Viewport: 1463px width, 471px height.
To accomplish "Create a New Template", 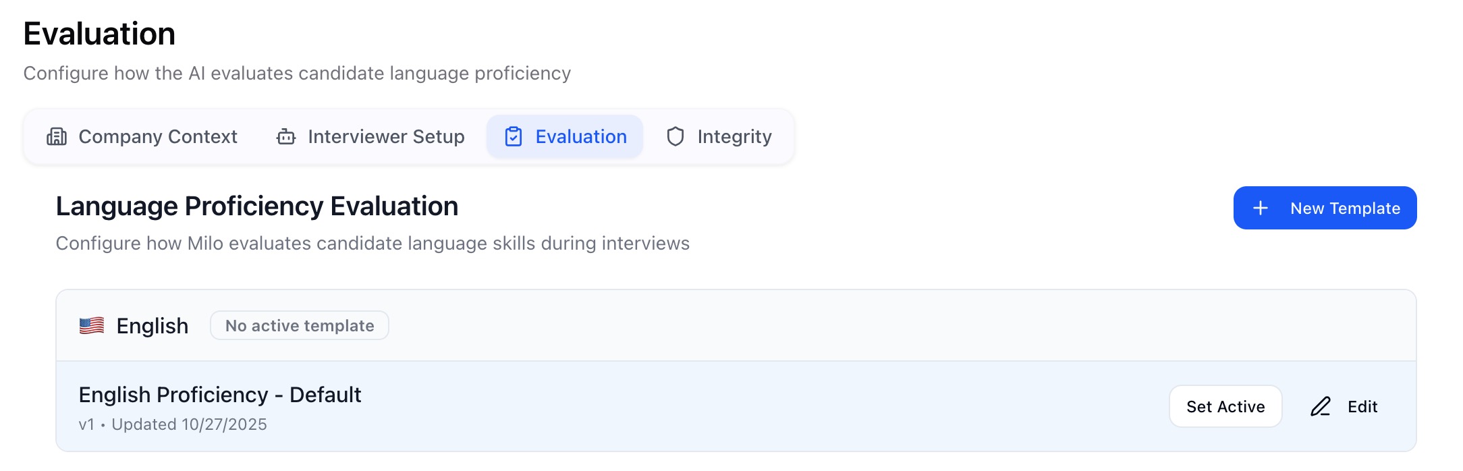I will click(1344, 208).
